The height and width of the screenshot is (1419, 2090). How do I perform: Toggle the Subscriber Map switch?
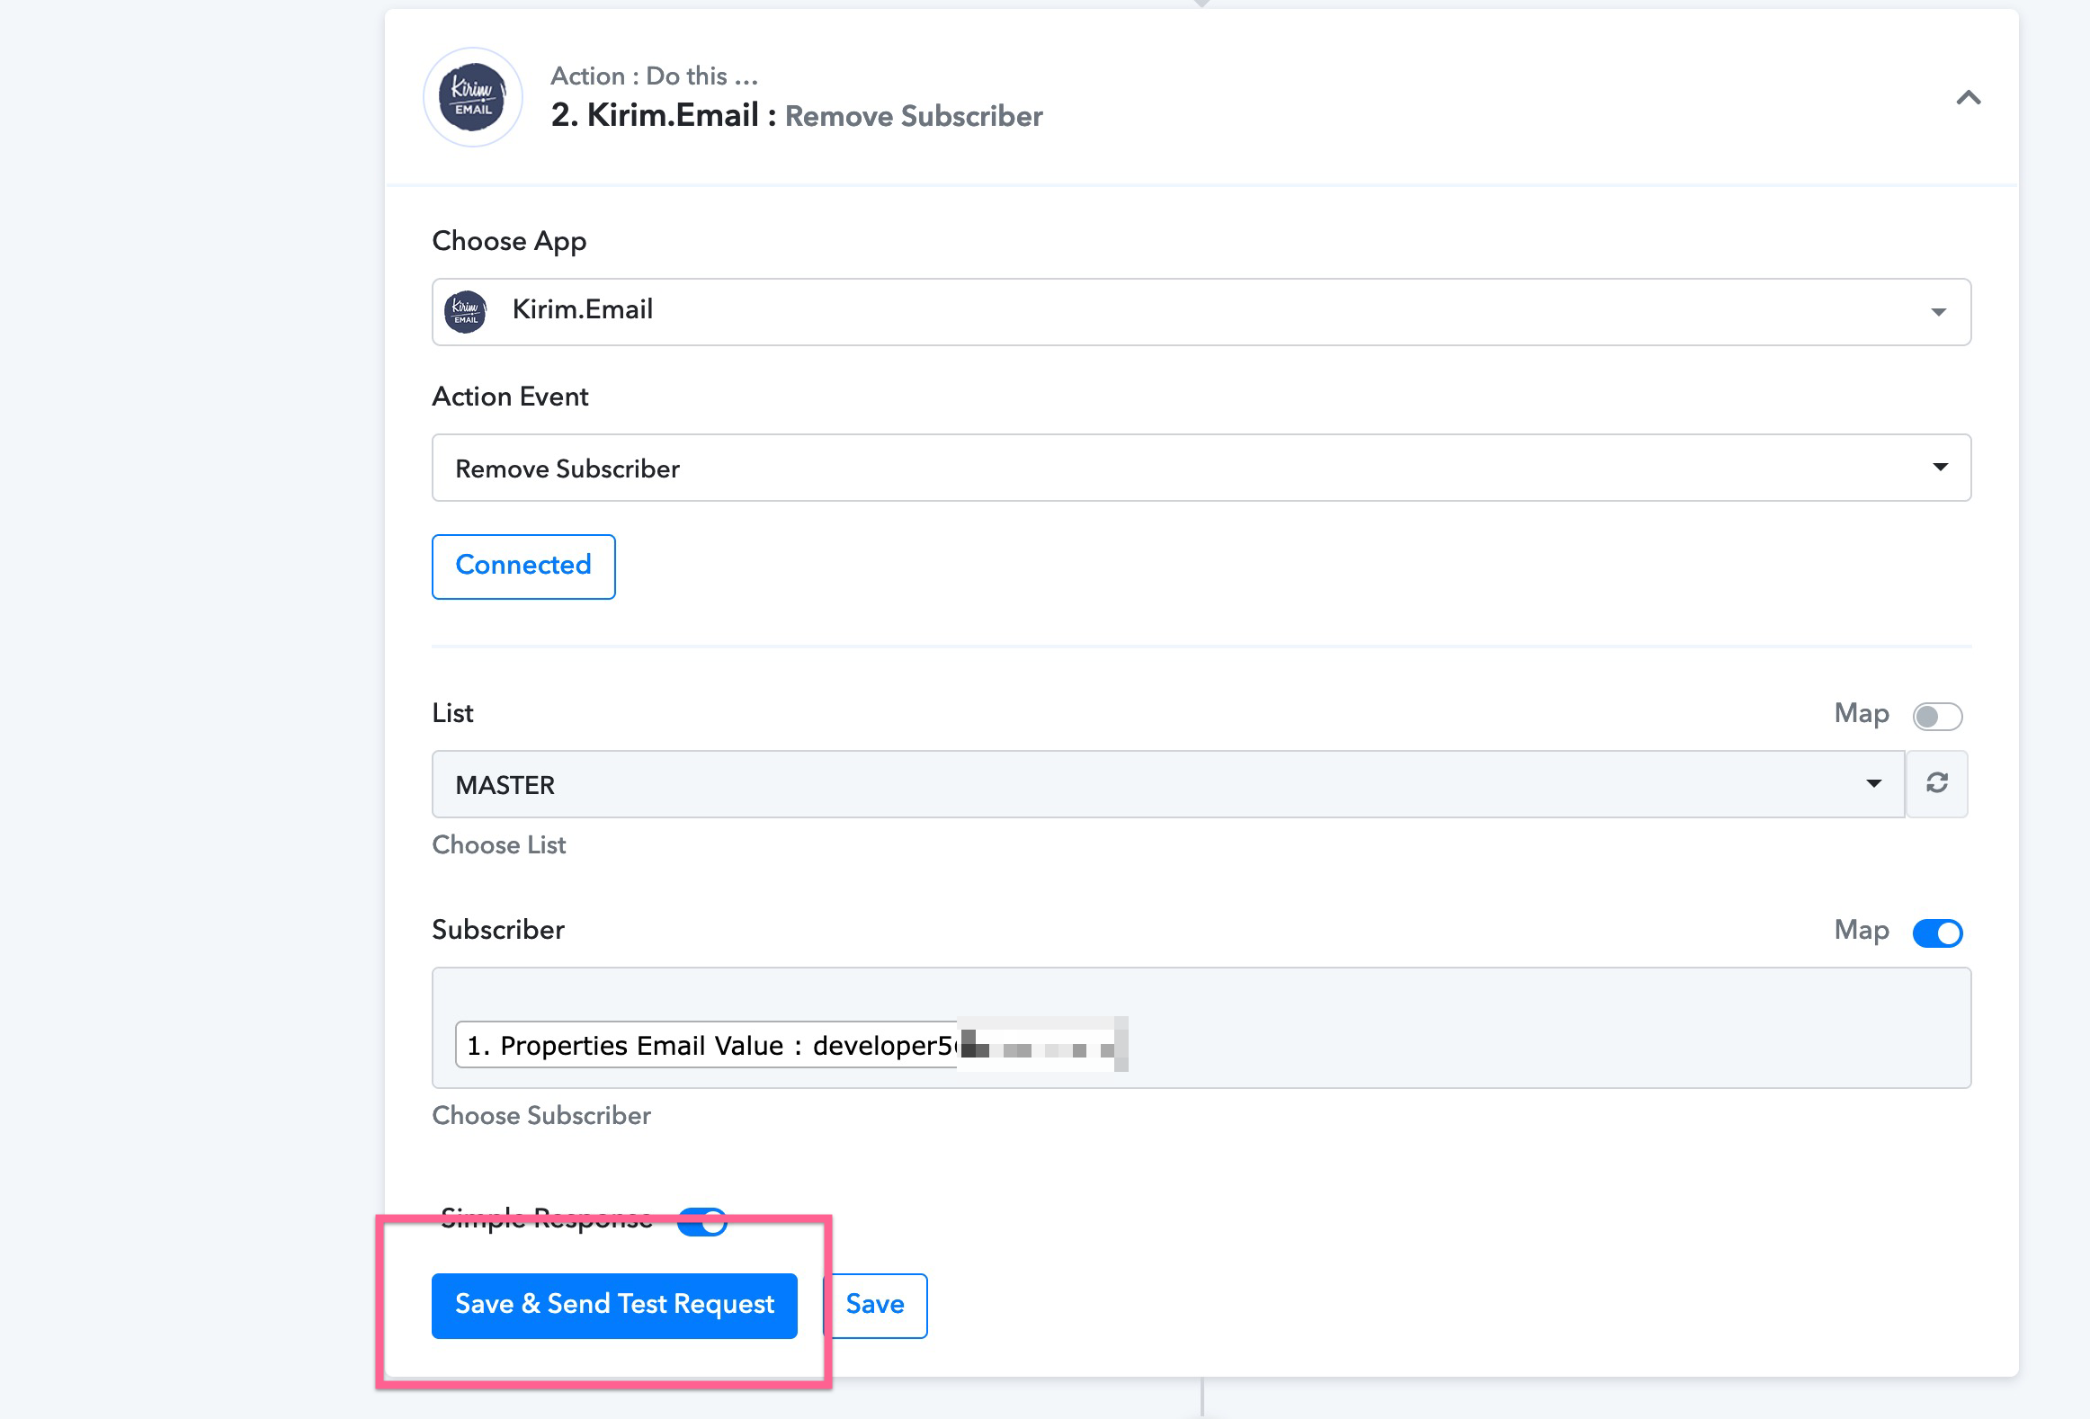pyautogui.click(x=1937, y=933)
